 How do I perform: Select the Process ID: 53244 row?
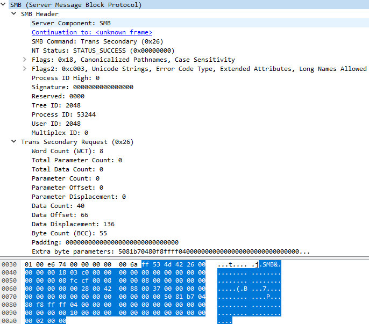(x=63, y=114)
